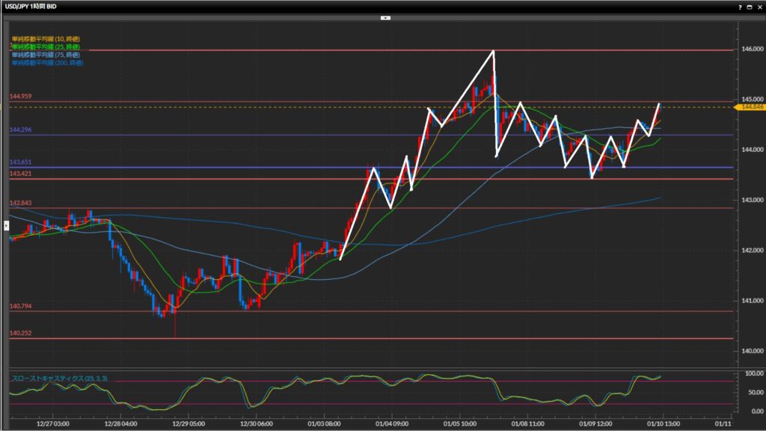Open the slow stochastics (25,3,3) indicator label
This screenshot has height=431, width=766.
(x=59, y=379)
